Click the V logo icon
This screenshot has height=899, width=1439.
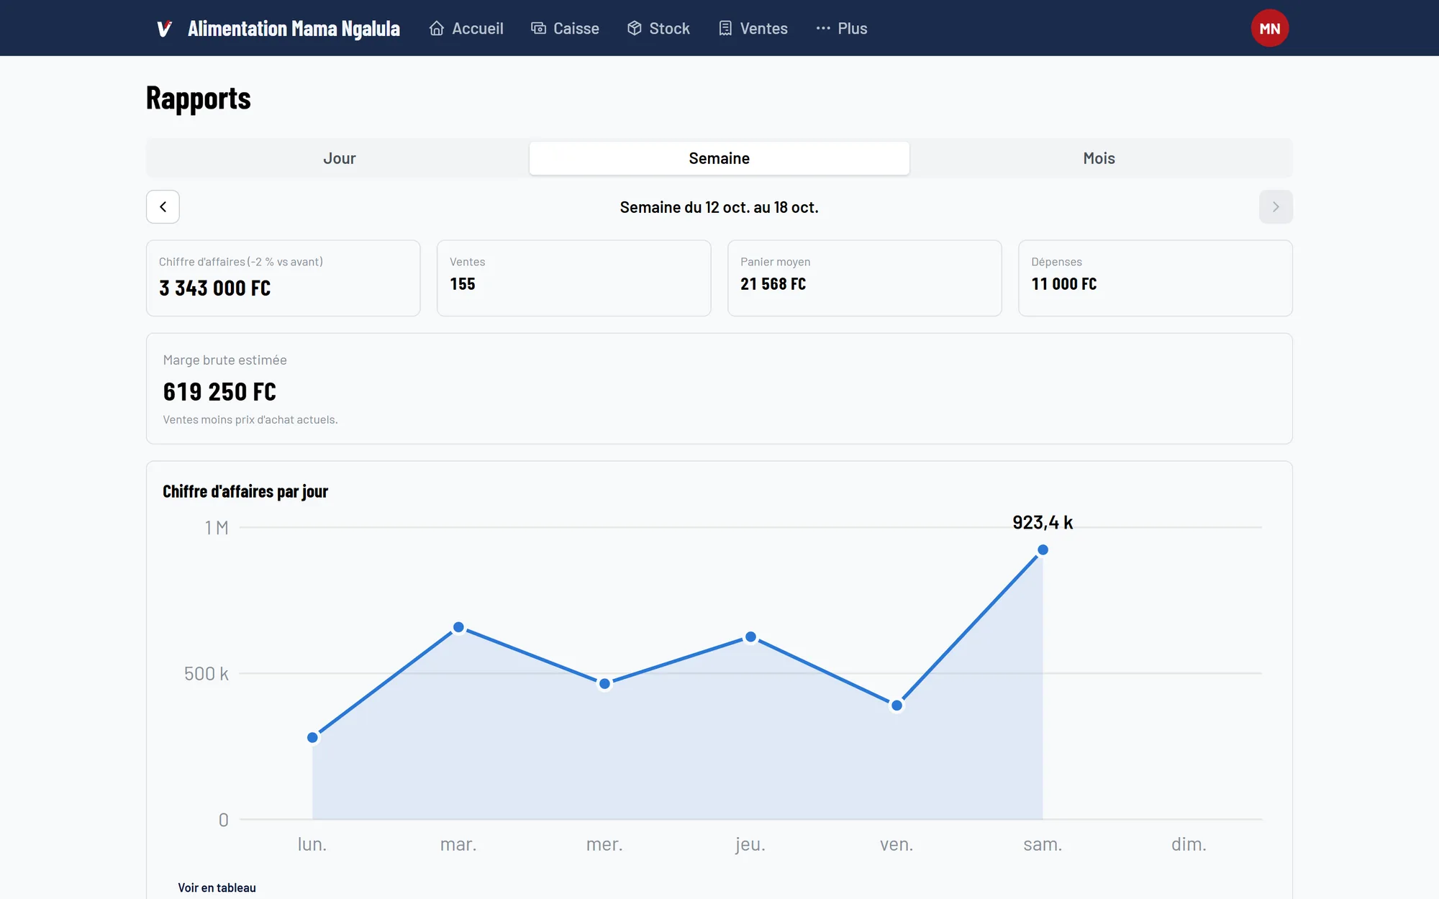click(x=164, y=29)
